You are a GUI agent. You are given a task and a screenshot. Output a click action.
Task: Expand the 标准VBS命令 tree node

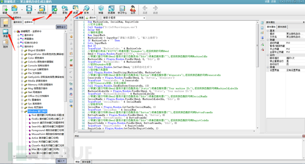(19, 43)
